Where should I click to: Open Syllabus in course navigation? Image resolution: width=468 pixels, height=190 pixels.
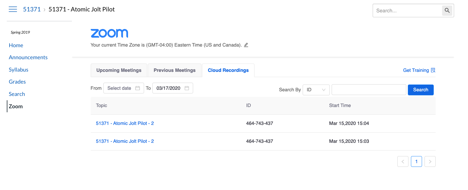(19, 70)
